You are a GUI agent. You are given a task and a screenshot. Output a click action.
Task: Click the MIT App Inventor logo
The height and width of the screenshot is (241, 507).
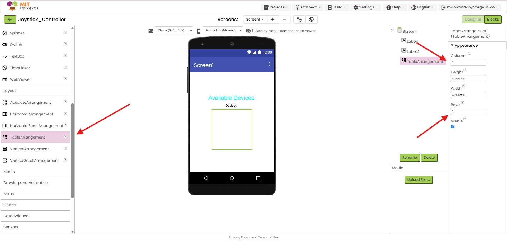(x=22, y=6)
